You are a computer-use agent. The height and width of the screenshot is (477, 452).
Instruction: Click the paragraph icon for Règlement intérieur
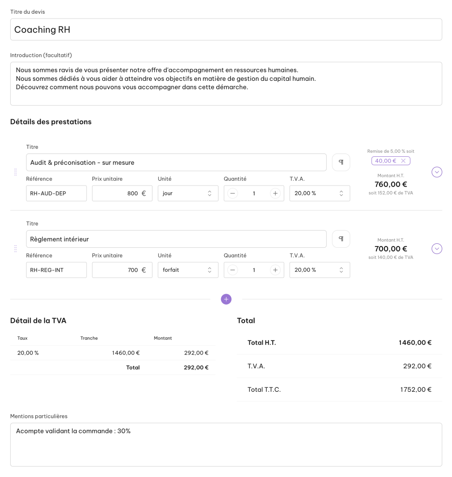(341, 239)
